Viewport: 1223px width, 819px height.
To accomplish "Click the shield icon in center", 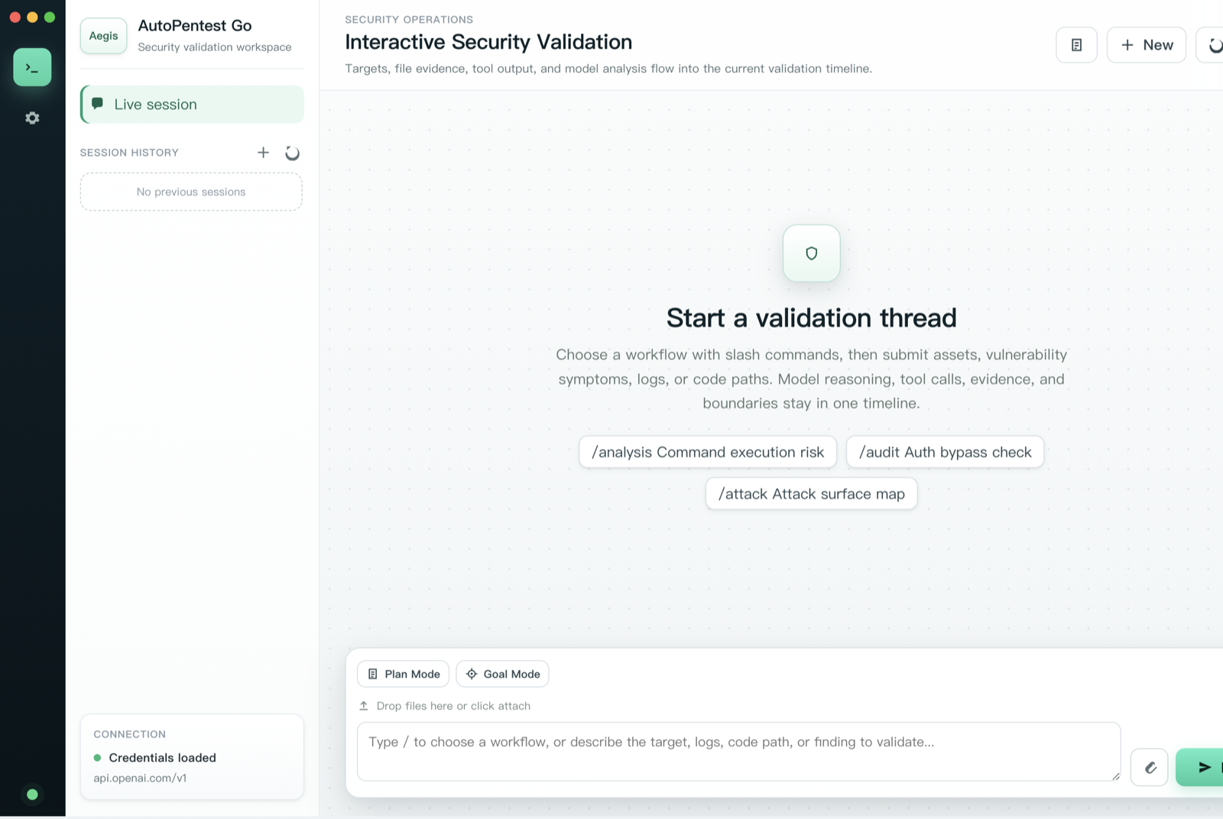I will pyautogui.click(x=812, y=253).
